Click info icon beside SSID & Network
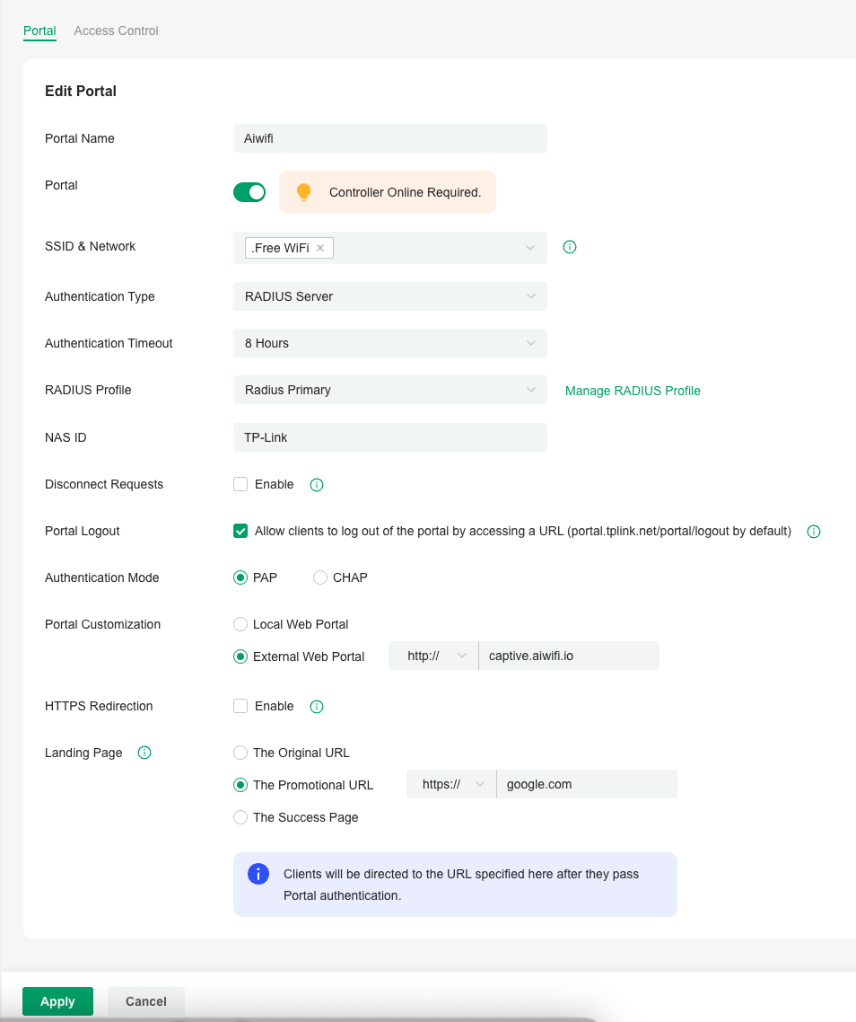 pos(570,247)
